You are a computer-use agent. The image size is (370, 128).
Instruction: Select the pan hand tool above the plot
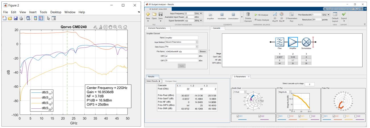(110, 27)
